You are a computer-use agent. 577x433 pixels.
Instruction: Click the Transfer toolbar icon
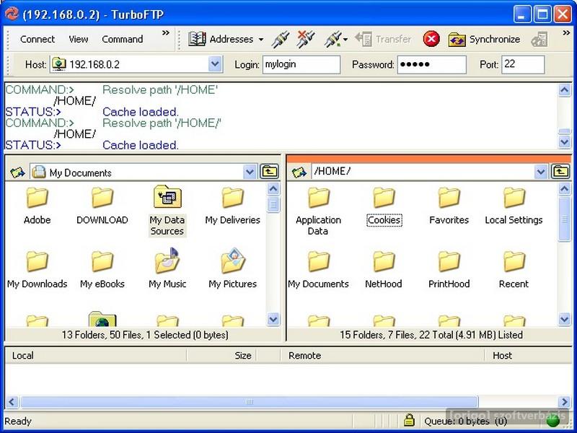[364, 39]
